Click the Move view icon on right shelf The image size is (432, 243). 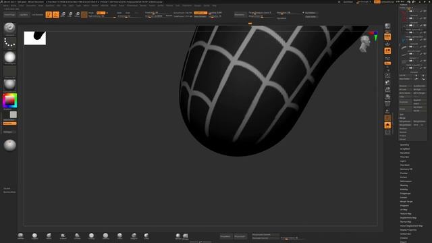[x=387, y=82]
